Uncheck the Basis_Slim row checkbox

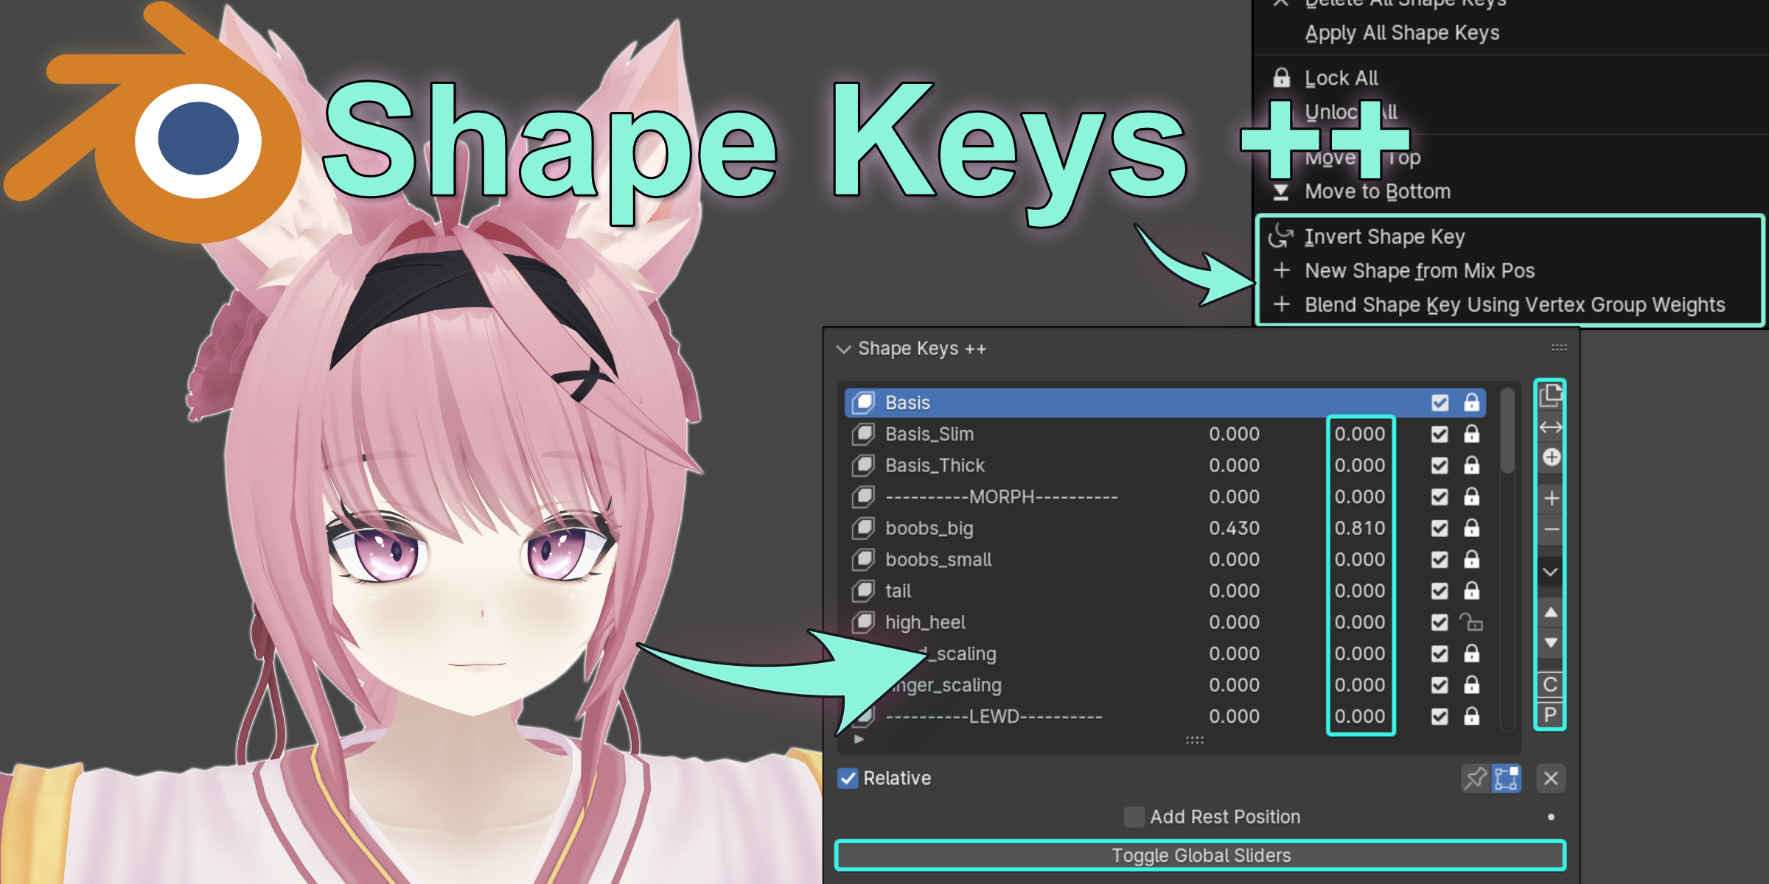(x=1440, y=435)
